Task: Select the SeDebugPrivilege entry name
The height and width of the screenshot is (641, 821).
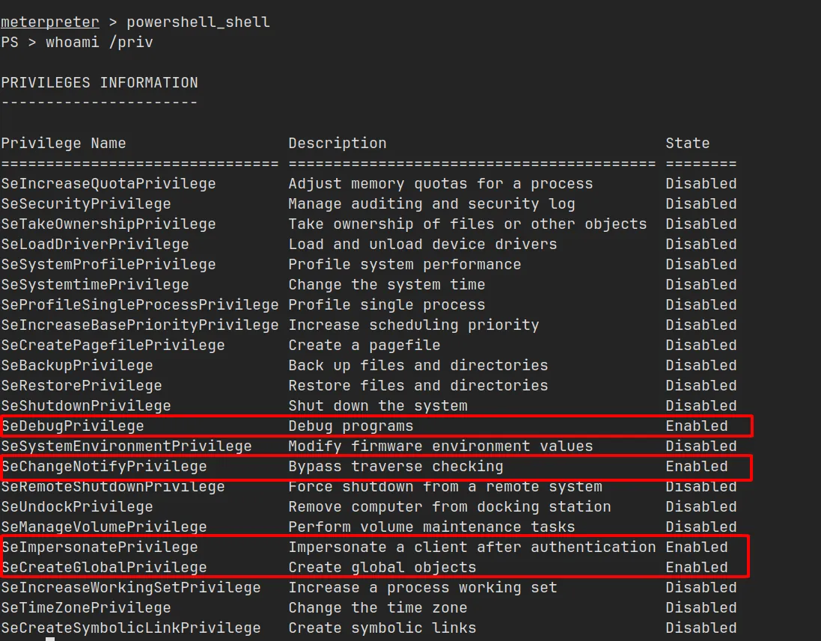Action: 72,426
